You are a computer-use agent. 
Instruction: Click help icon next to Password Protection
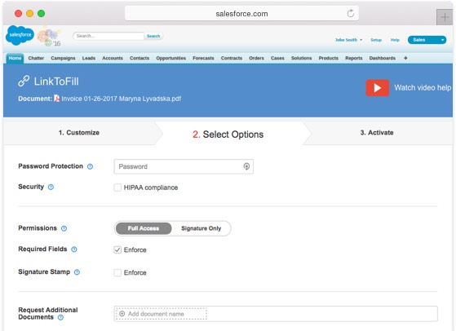tap(91, 166)
